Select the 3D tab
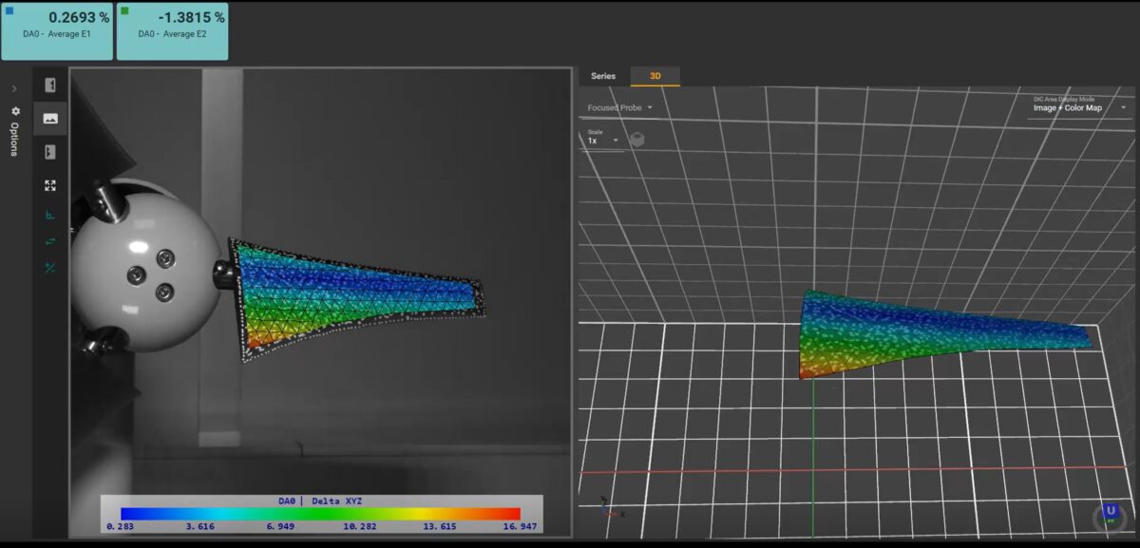The image size is (1140, 548). [655, 76]
